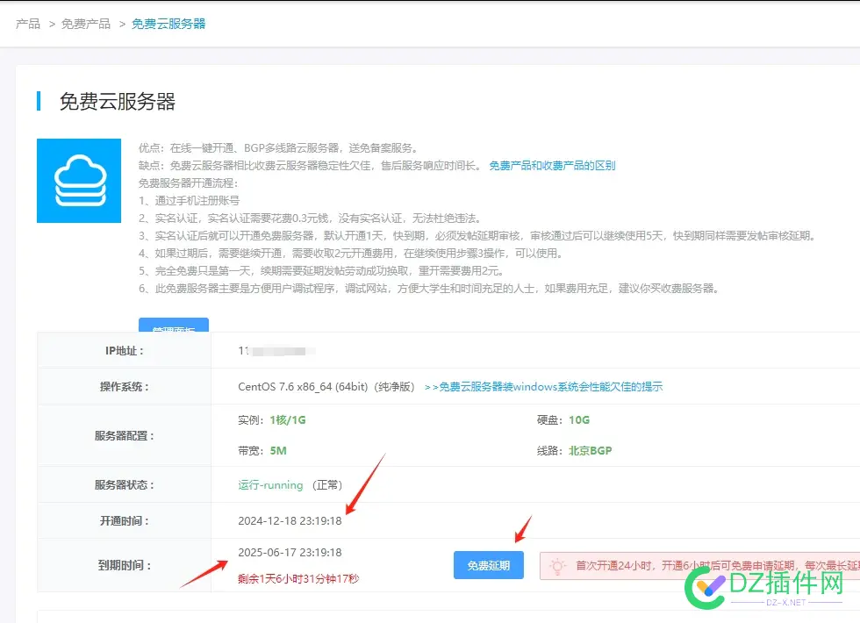860x623 pixels.
Task: Select the 免费云服务器 breadcrumb item
Action: [168, 24]
